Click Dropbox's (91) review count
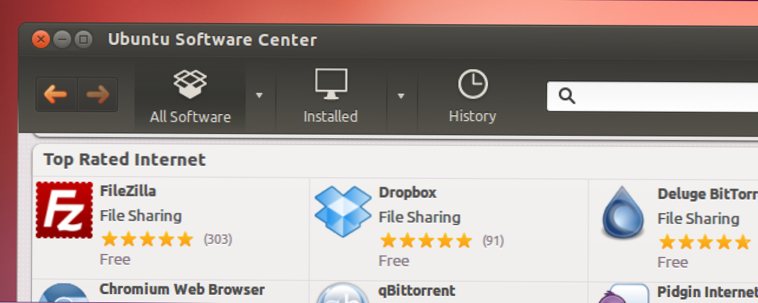Screen dimensions: 758x303 (x=493, y=240)
